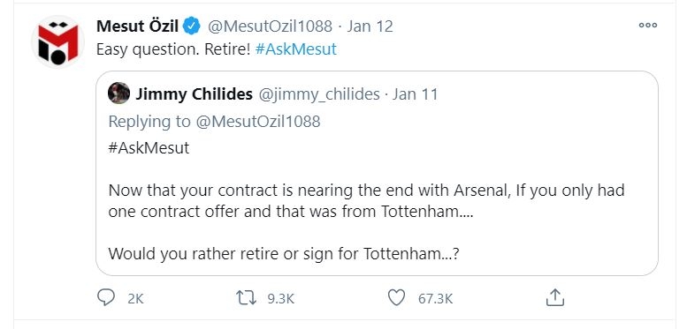Image resolution: width=687 pixels, height=329 pixels.
Task: Click the 9.3K retweet count
Action: pos(281,299)
